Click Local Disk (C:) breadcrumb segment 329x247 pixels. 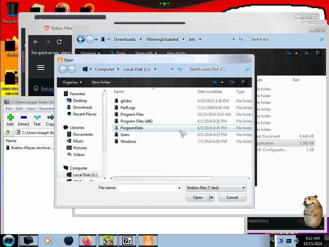(x=137, y=69)
